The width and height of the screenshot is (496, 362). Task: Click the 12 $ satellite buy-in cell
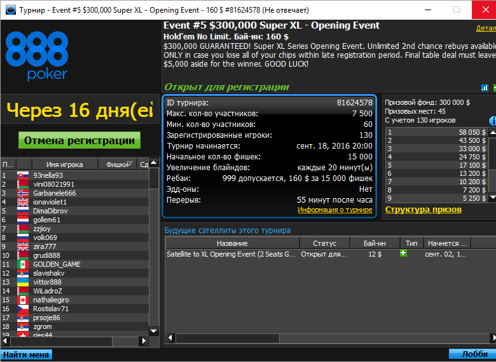[375, 254]
